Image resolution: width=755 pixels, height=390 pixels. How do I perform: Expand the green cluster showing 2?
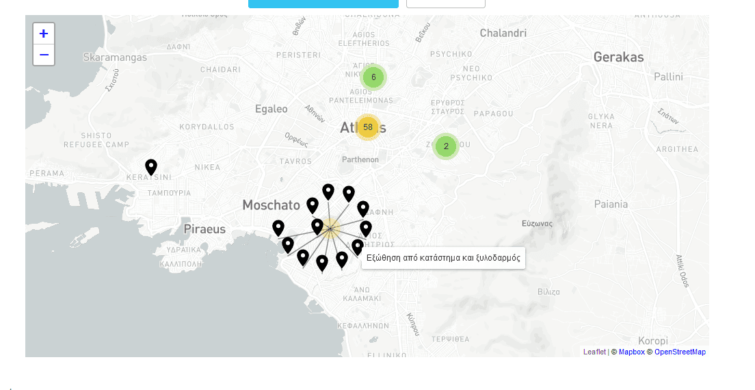446,146
